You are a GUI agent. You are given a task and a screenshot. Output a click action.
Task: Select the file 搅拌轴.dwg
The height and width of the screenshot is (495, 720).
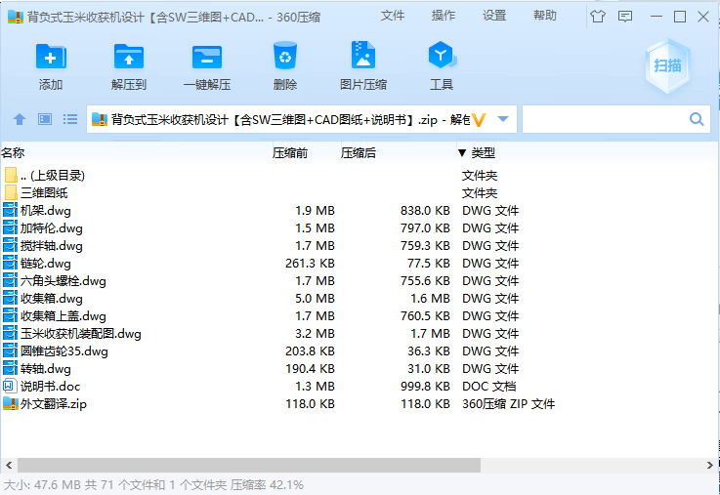pos(52,246)
